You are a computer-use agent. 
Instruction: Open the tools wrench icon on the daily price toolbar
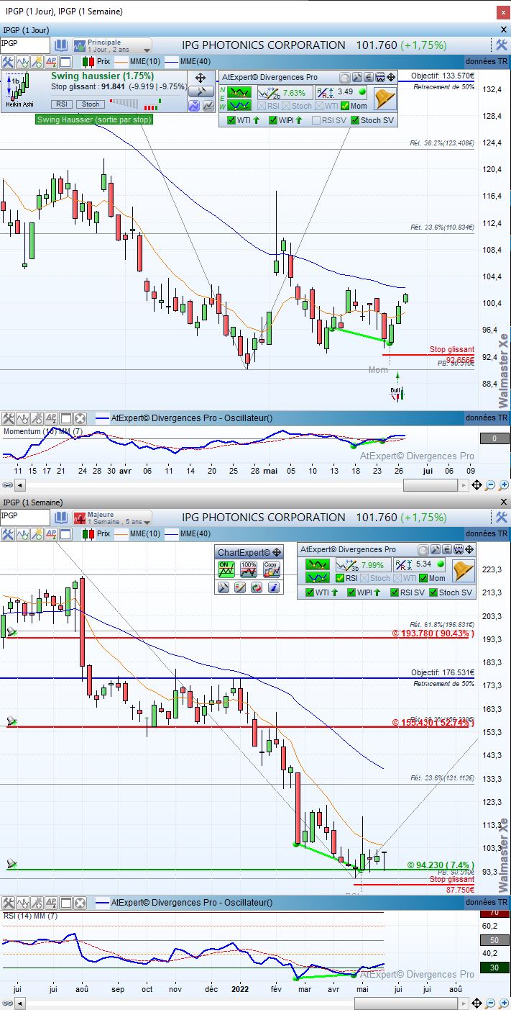coord(8,62)
